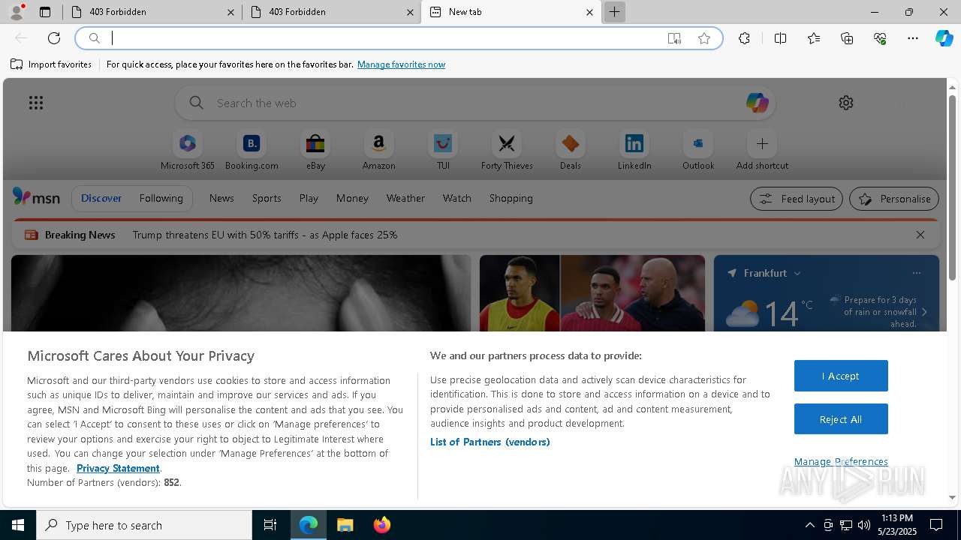
Task: Open the Forty Thieves shortcut
Action: tap(507, 150)
